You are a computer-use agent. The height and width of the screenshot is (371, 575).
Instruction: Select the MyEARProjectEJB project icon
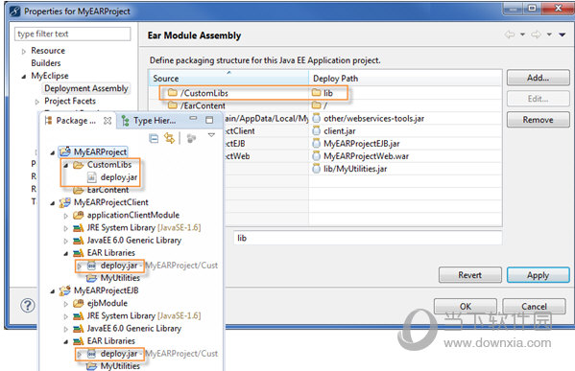click(65, 290)
